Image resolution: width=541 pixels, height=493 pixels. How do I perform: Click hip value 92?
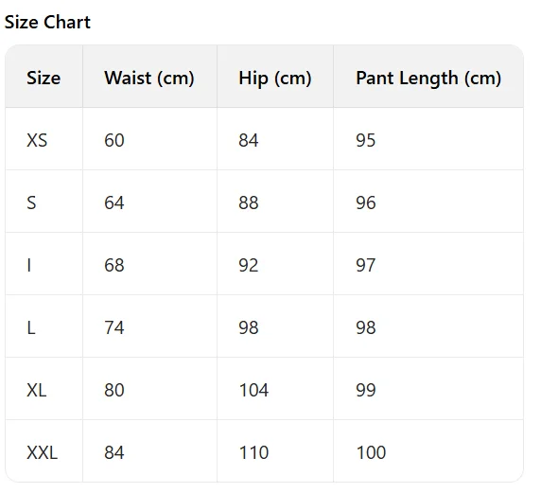point(249,266)
